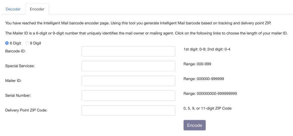Click the Delivery Point ZIP Code field
Screen dimensions: 293x136
tap(128, 110)
